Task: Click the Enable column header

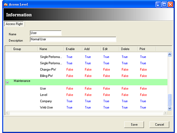Action: pyautogui.click(x=73, y=49)
